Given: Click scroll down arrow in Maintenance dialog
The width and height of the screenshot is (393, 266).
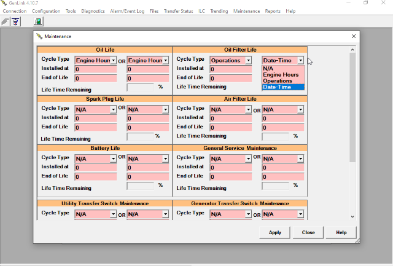Looking at the screenshot, I should (x=352, y=217).
